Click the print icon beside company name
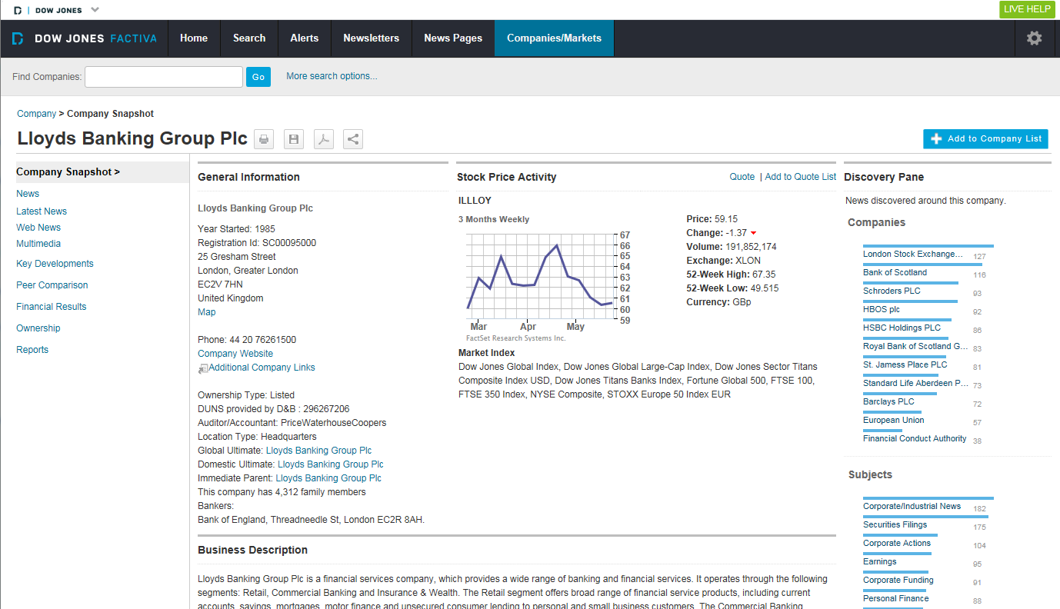 [x=264, y=139]
